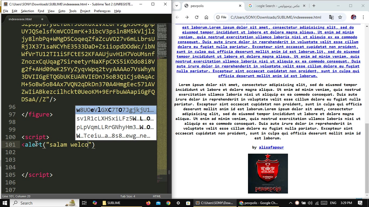Open network Wi-Fi tray icon
The image size is (369, 207).
(x=317, y=203)
